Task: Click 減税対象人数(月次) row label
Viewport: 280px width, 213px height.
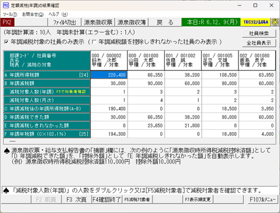Action: (47, 100)
